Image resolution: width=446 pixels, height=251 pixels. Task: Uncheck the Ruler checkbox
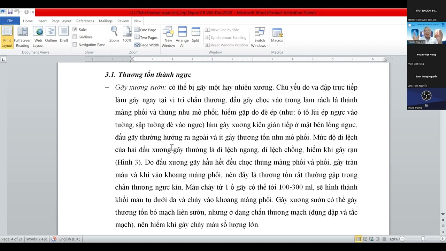pyautogui.click(x=75, y=29)
